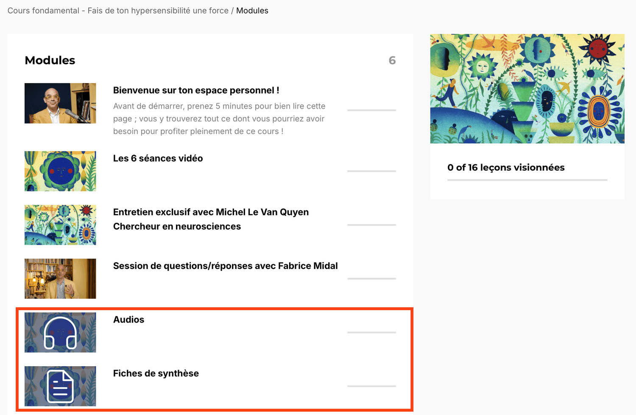Open Session de questions/réponses avec Fabrice Midal
This screenshot has height=415, width=636.
[225, 266]
